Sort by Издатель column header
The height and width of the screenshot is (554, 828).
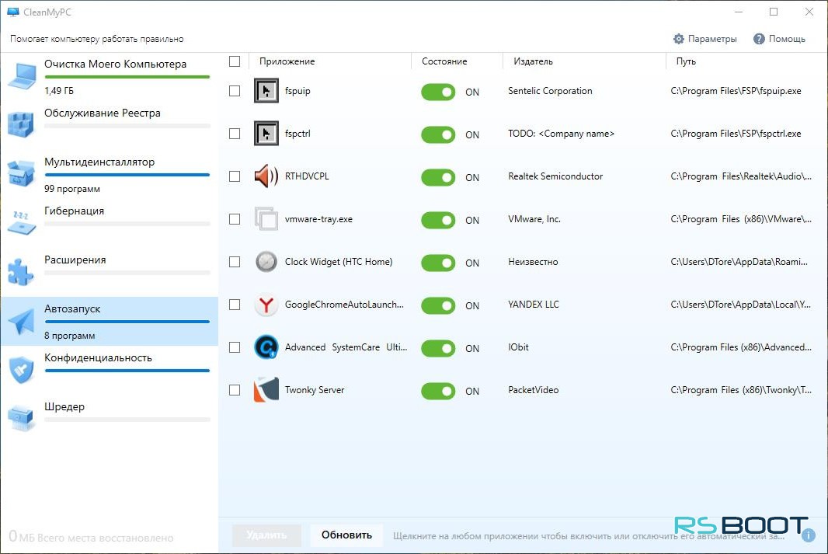point(533,61)
